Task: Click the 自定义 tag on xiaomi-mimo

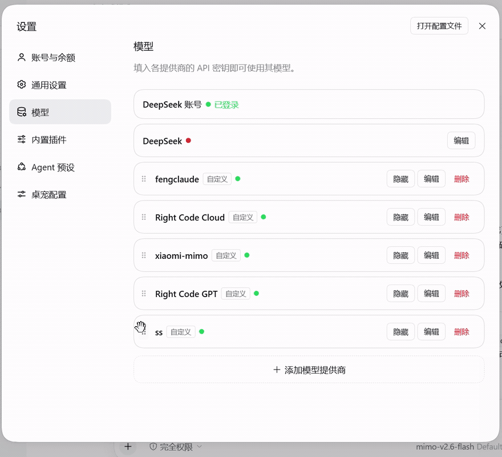Action: pyautogui.click(x=226, y=255)
